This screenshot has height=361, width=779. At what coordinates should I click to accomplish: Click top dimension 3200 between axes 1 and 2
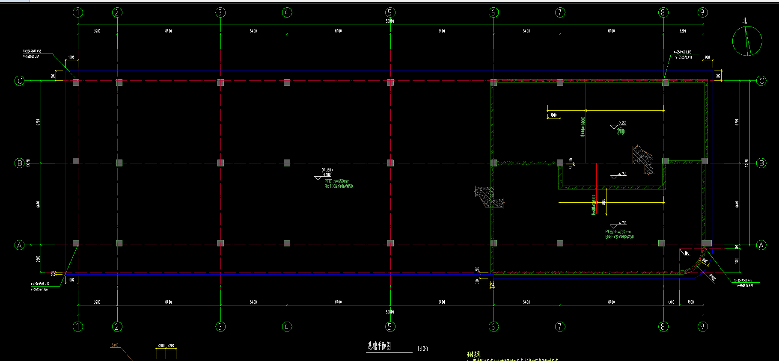coord(98,31)
